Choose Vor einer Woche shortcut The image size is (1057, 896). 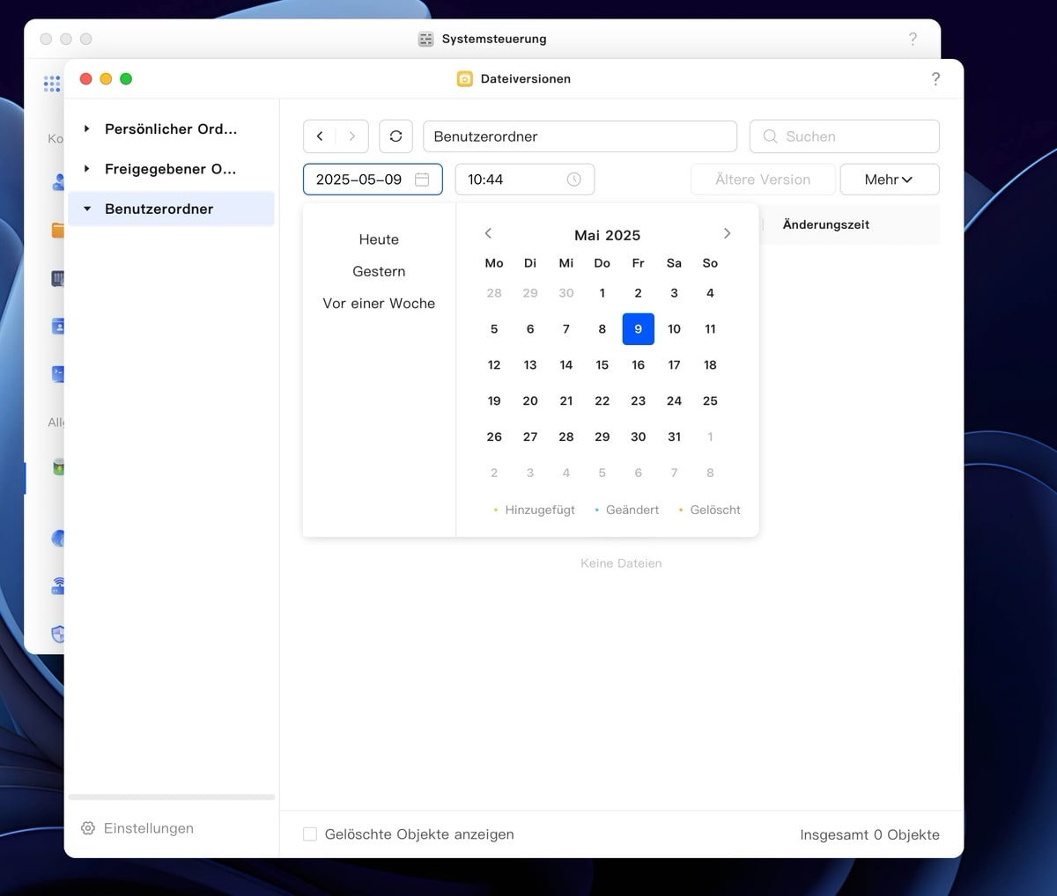pyautogui.click(x=379, y=304)
